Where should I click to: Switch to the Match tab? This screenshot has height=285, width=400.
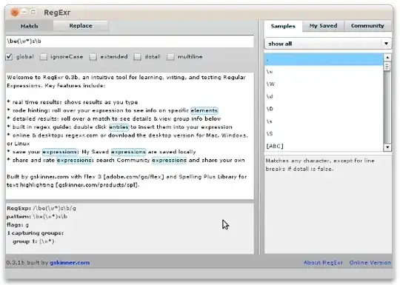coord(30,26)
